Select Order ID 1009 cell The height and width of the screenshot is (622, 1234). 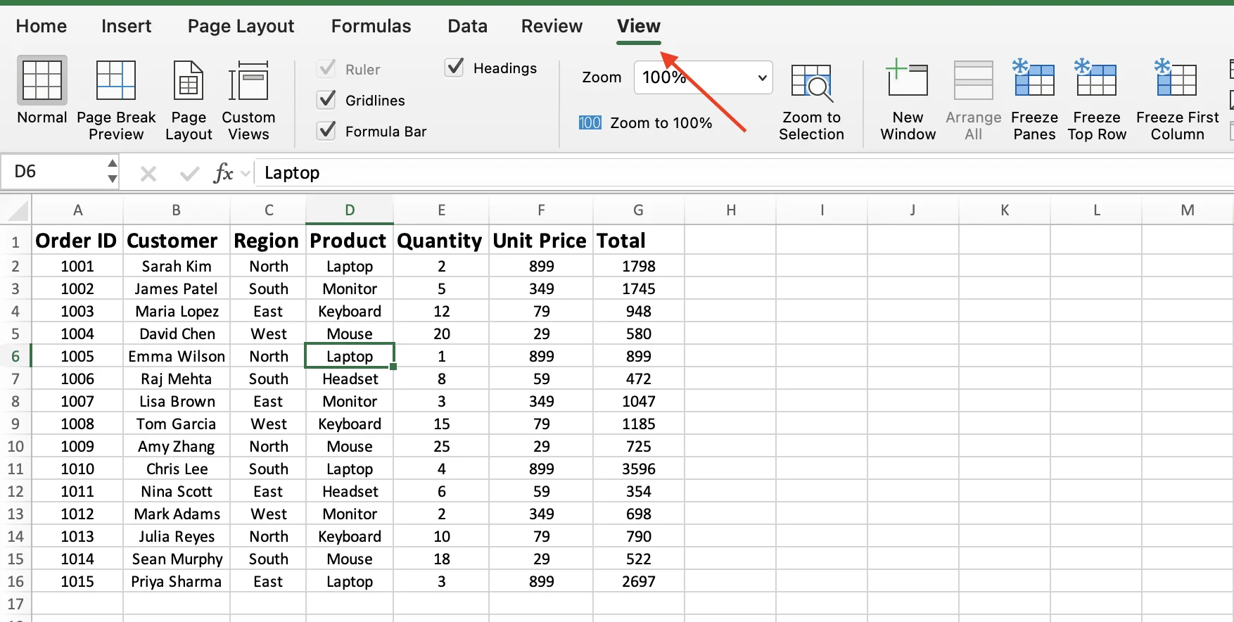77,446
